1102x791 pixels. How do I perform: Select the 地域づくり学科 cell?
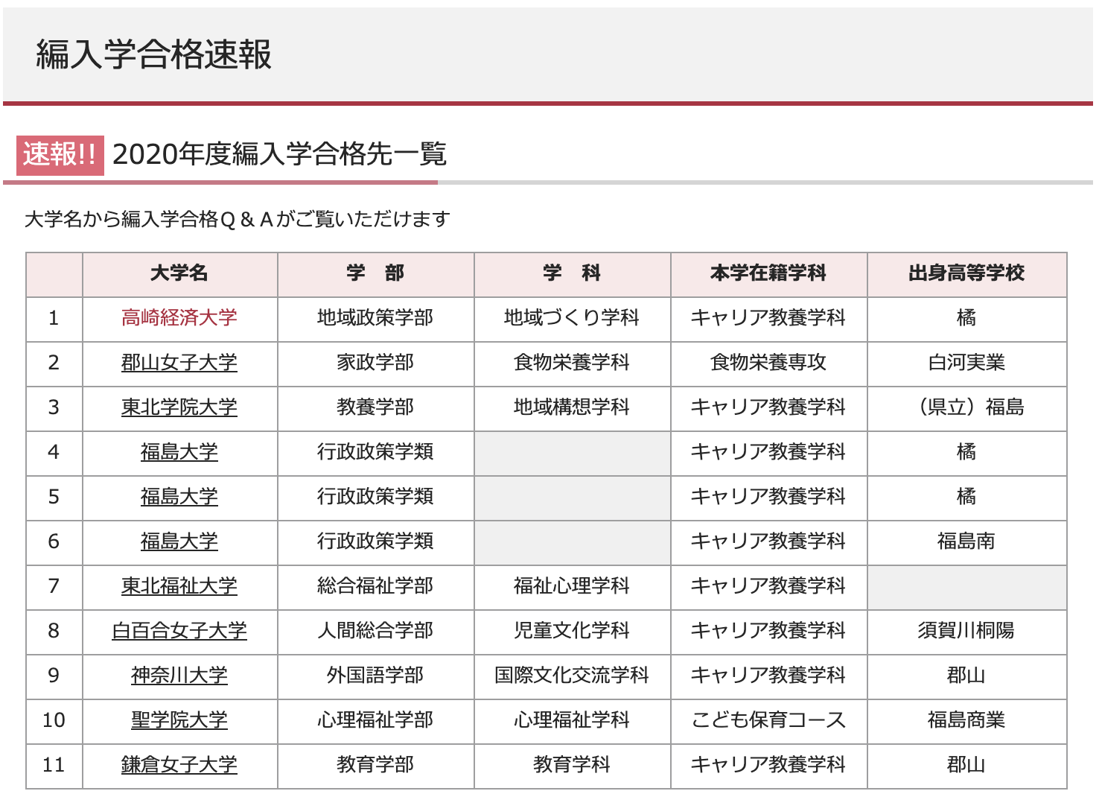[572, 318]
